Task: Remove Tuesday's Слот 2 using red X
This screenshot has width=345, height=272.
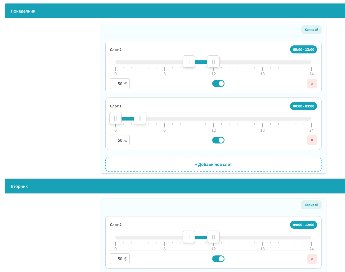Action: coord(312,259)
